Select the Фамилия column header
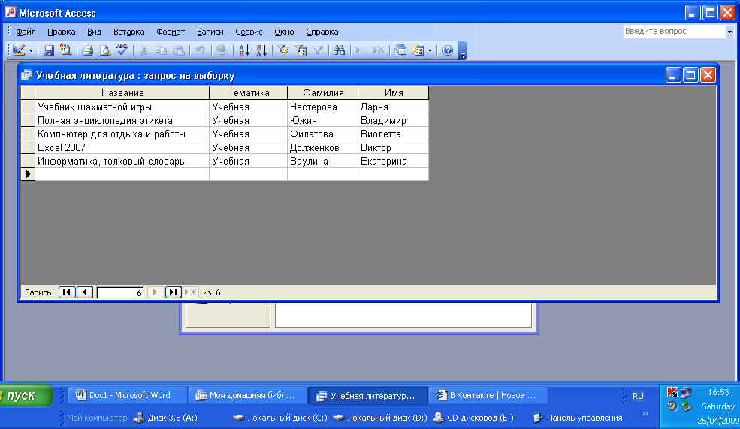Viewport: 740px width, 429px height. pos(323,93)
